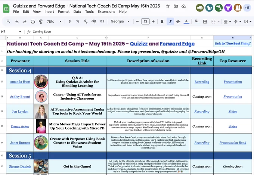Viewport: 254px width, 175px height.
Task: Undo the last action
Action: (17, 22)
